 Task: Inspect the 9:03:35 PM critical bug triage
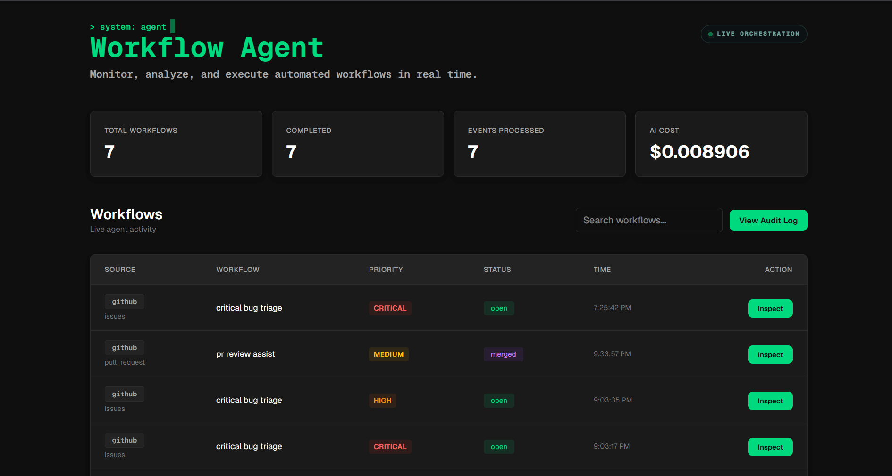click(x=770, y=401)
